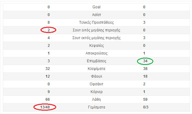Image resolution: width=192 pixels, height=114 pixels.
Task: Click the green-circled value 34
Action: pos(145,61)
